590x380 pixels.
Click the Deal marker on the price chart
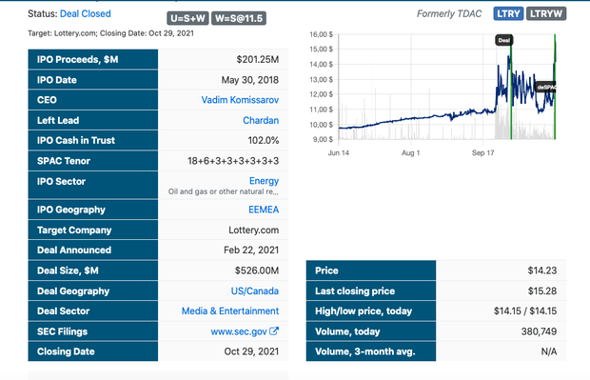pos(503,40)
